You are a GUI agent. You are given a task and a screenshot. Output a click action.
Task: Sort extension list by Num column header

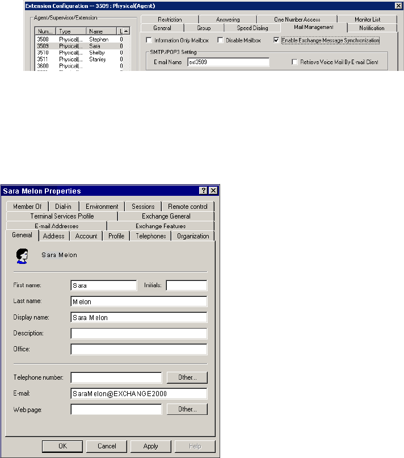45,31
